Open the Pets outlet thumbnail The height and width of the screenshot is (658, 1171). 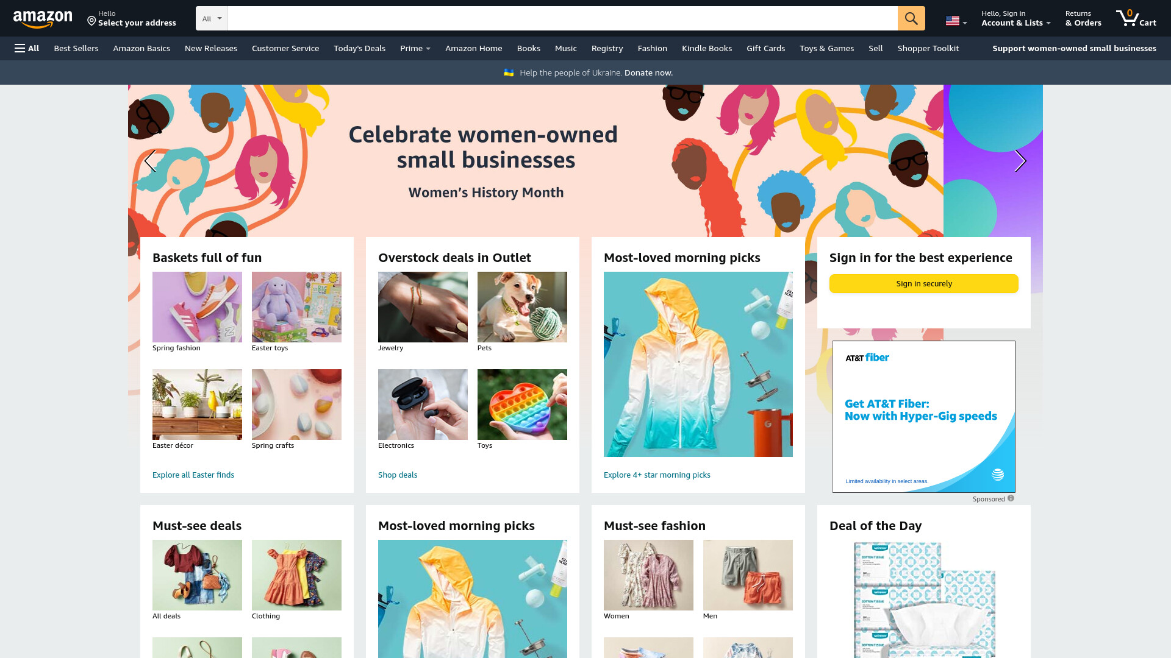click(x=522, y=307)
